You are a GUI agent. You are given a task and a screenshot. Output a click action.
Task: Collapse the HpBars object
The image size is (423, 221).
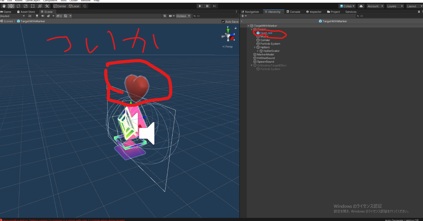254,47
